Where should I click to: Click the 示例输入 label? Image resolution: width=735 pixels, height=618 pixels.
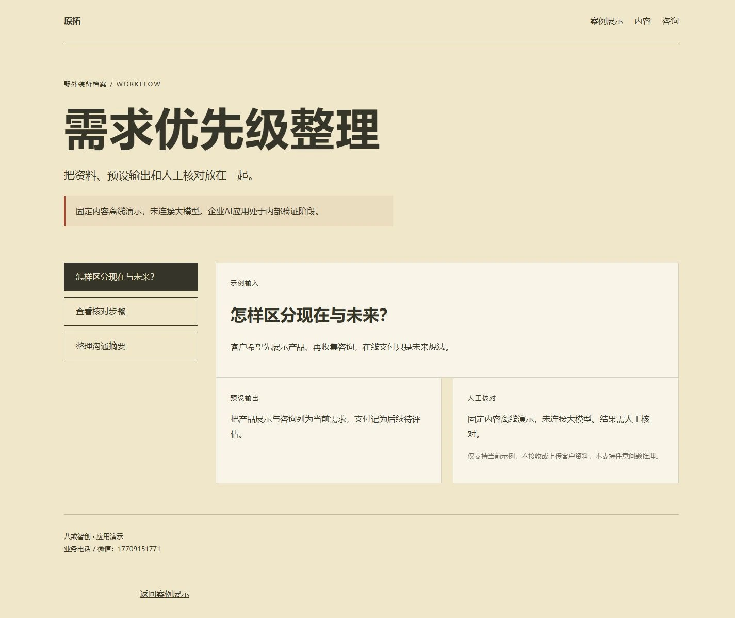pyautogui.click(x=244, y=283)
